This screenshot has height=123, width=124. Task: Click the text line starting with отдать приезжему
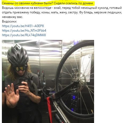click(62, 12)
